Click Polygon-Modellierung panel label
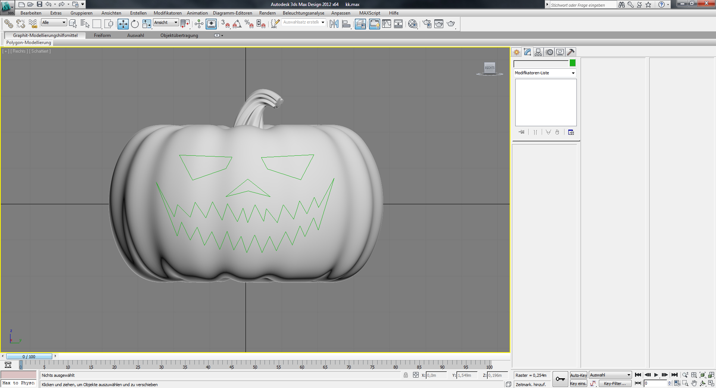 (x=29, y=43)
